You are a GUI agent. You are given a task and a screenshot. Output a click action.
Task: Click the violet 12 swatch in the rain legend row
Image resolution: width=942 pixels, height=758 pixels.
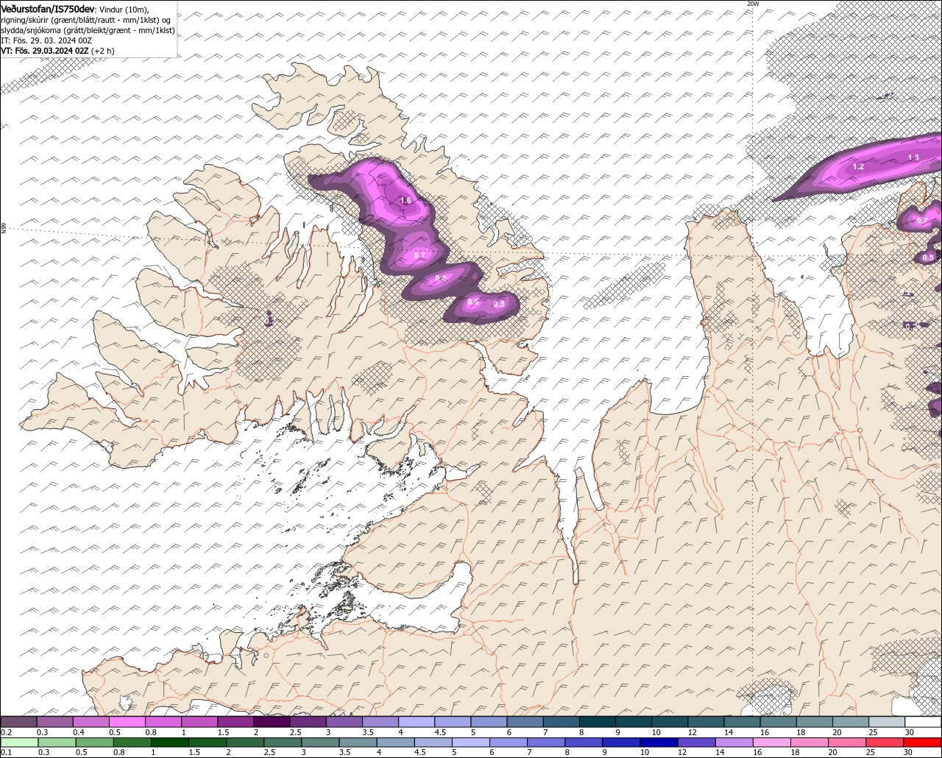(x=697, y=742)
